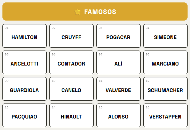
Task: Choose the VERSTAPPEN card
Action: pos(166,115)
